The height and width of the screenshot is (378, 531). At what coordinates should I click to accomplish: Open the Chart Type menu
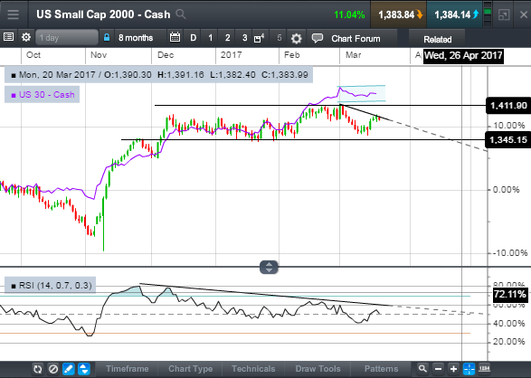tap(190, 369)
